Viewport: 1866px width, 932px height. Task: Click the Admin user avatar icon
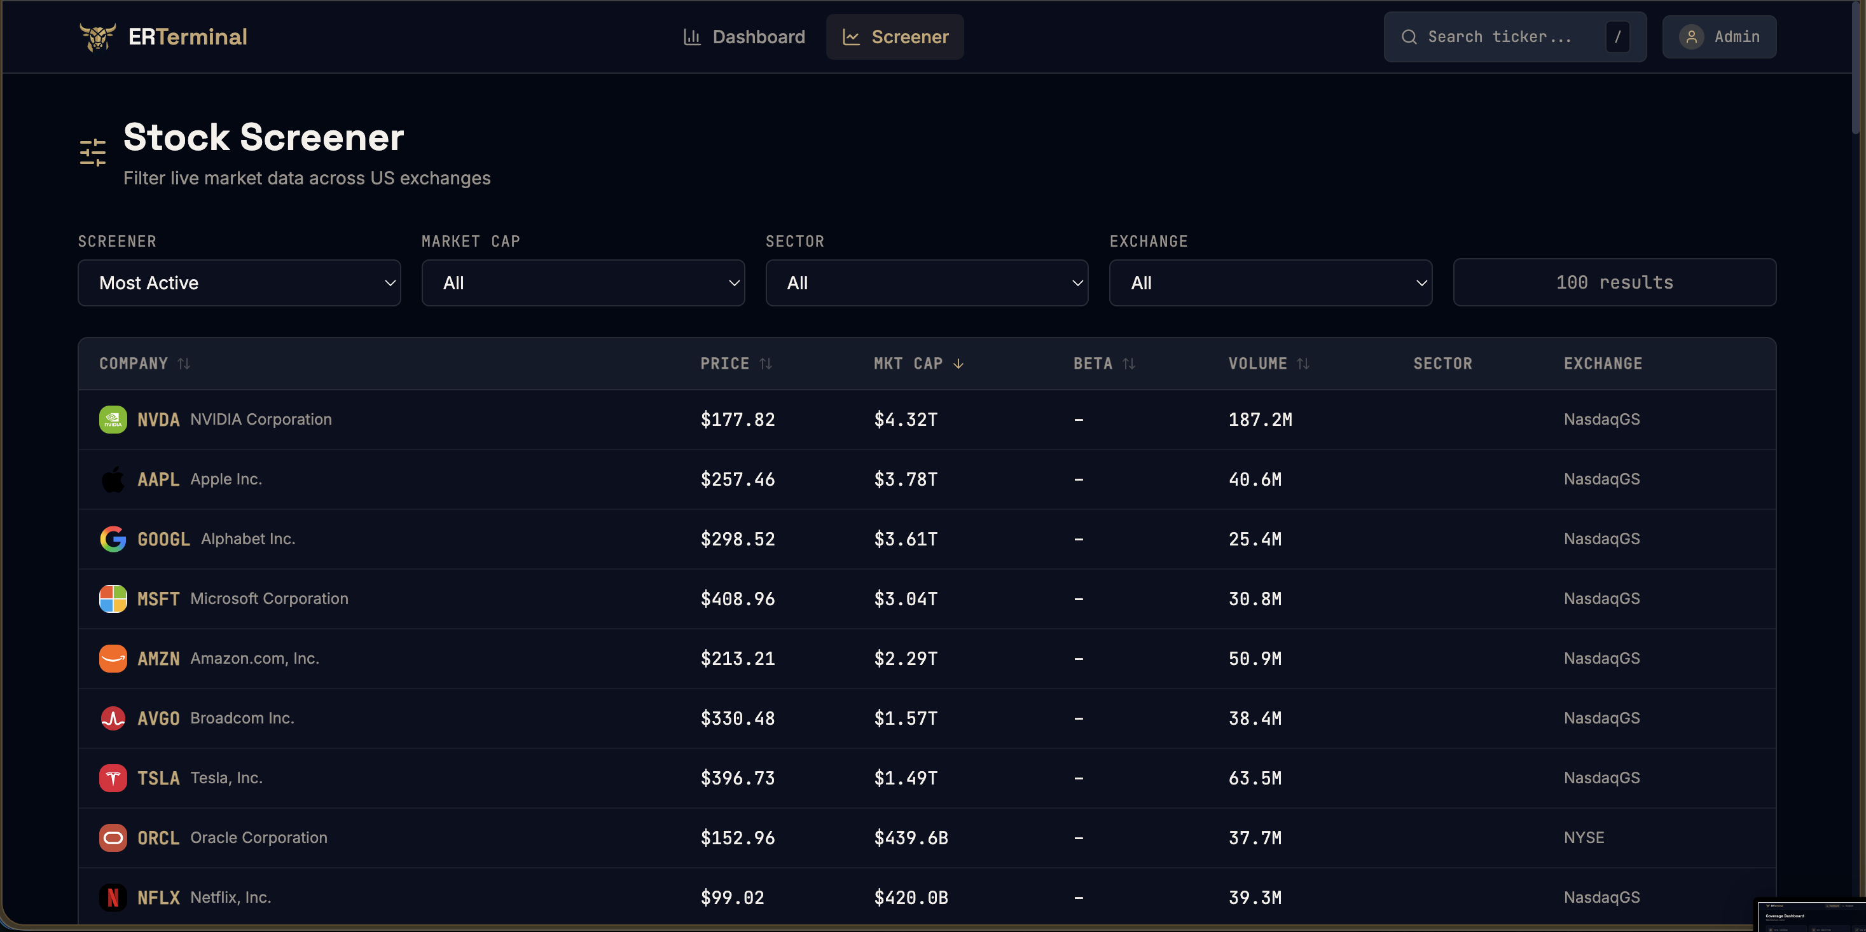point(1690,37)
